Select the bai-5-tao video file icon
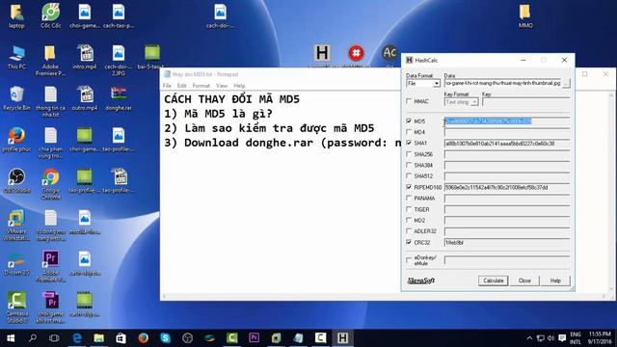 pos(152,57)
